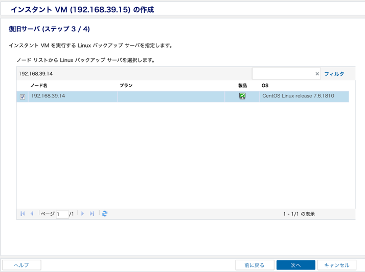Click the empty プラン cell of selected row
Viewport: 365px width, 272px height.
(x=171, y=96)
